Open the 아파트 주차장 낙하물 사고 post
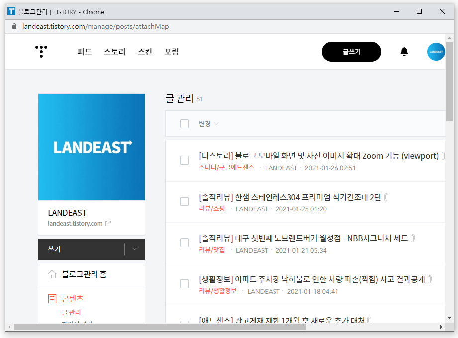458x338 pixels. 312,279
